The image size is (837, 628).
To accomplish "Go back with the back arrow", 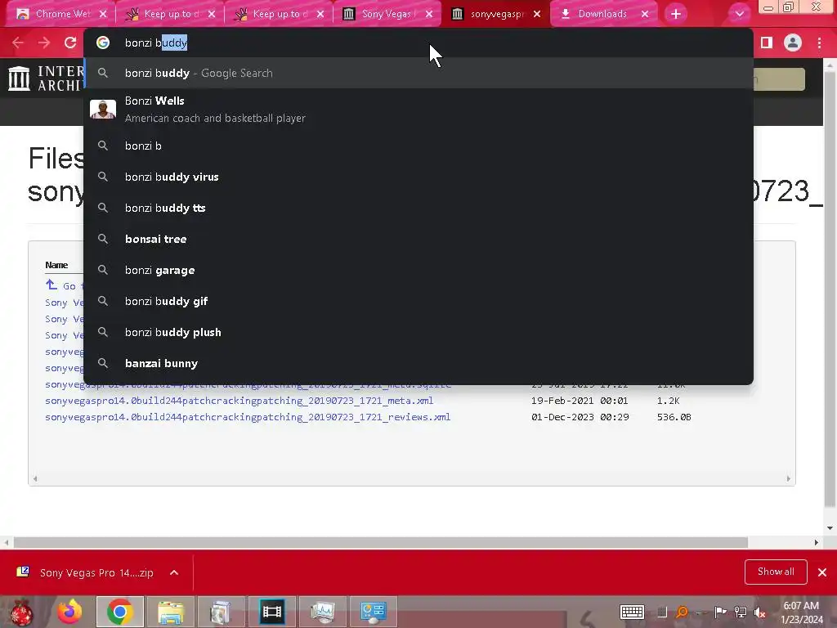I will tap(18, 43).
